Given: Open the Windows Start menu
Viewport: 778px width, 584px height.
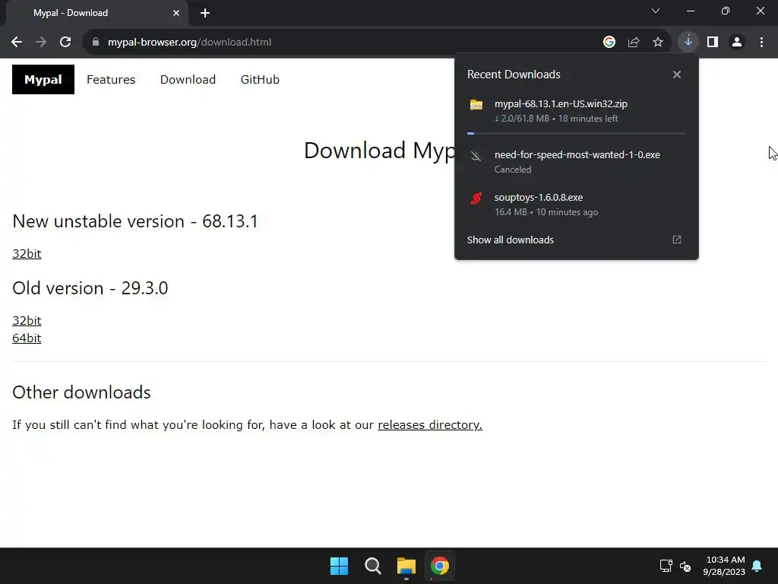Looking at the screenshot, I should (x=340, y=566).
